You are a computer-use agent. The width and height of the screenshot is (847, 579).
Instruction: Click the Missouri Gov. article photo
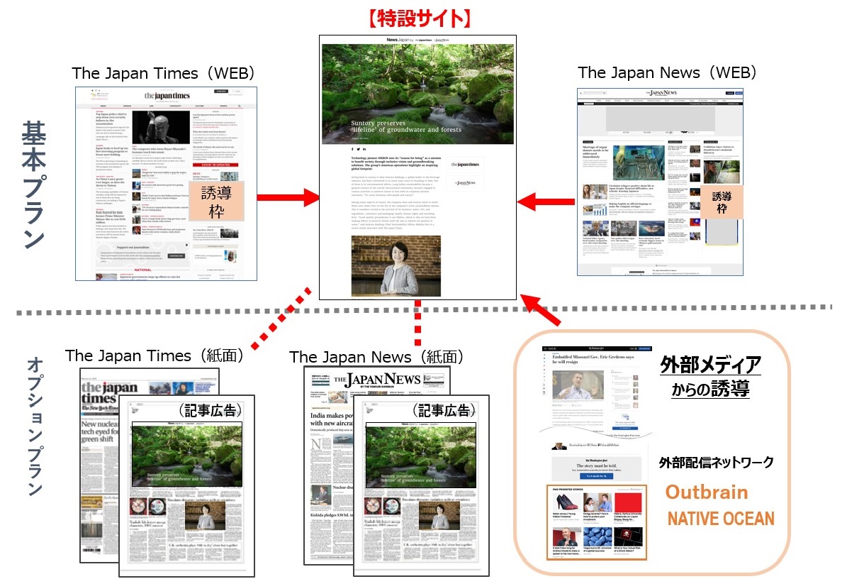click(578, 385)
